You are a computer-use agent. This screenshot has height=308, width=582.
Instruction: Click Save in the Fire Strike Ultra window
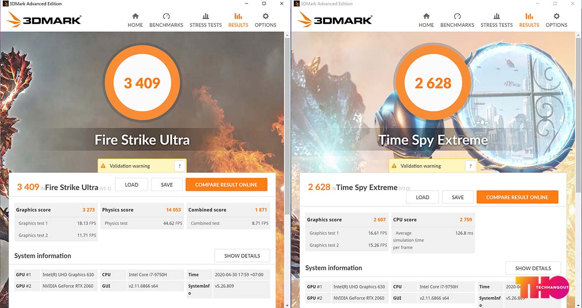[166, 185]
